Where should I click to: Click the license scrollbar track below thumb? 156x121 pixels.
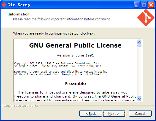coord(140,72)
